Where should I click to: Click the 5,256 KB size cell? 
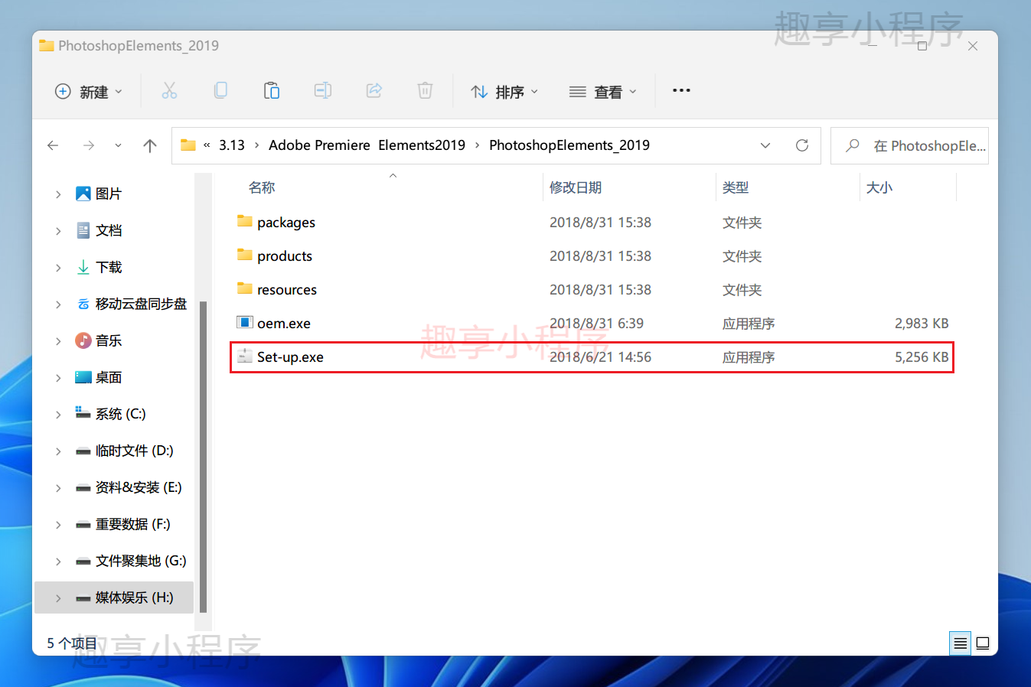click(922, 357)
